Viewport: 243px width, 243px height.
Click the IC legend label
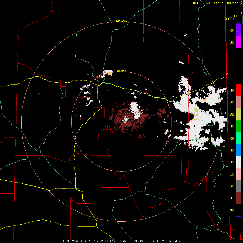pyautogui.click(x=232, y=174)
